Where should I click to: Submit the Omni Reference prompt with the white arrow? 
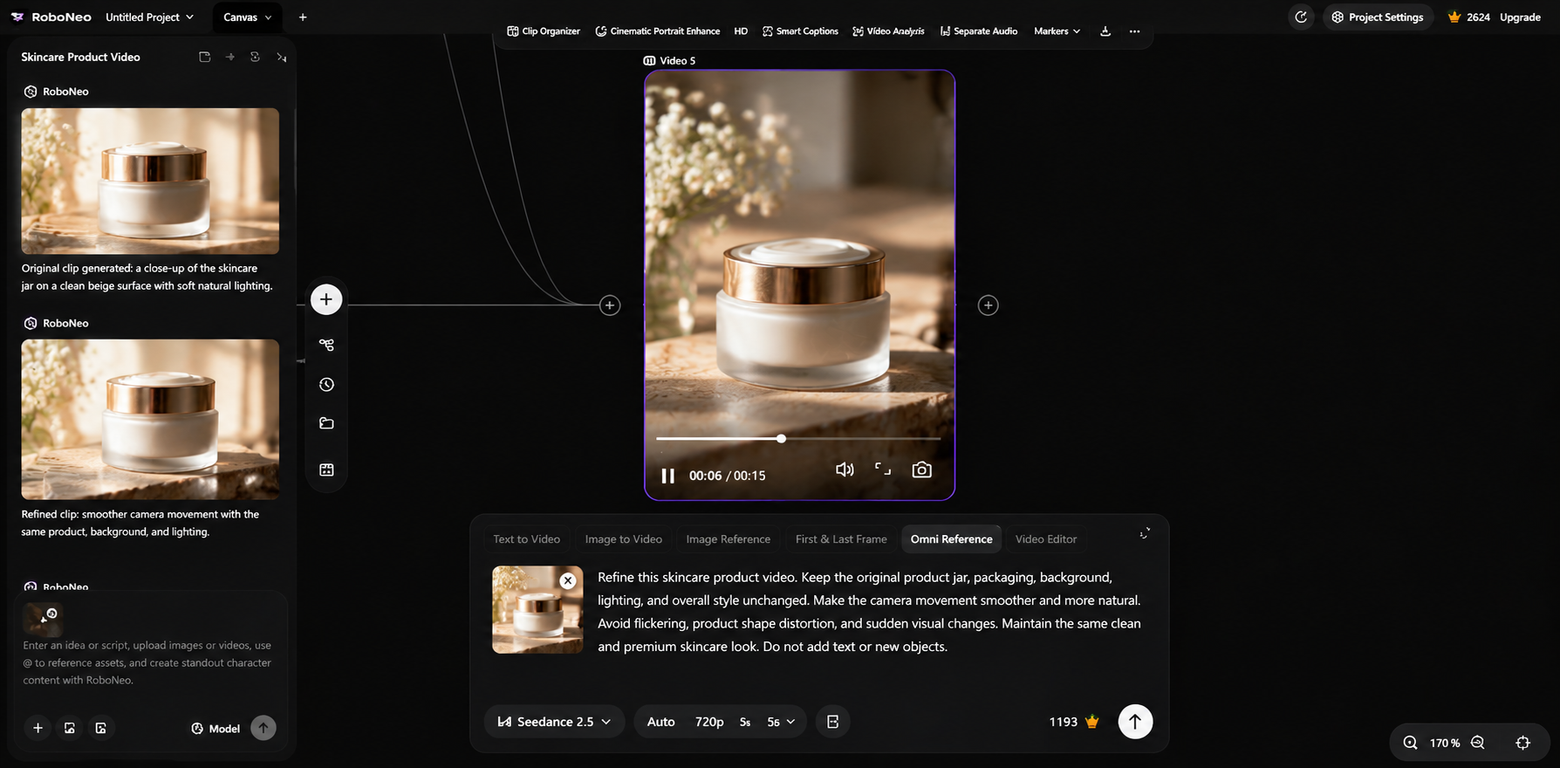click(1135, 722)
